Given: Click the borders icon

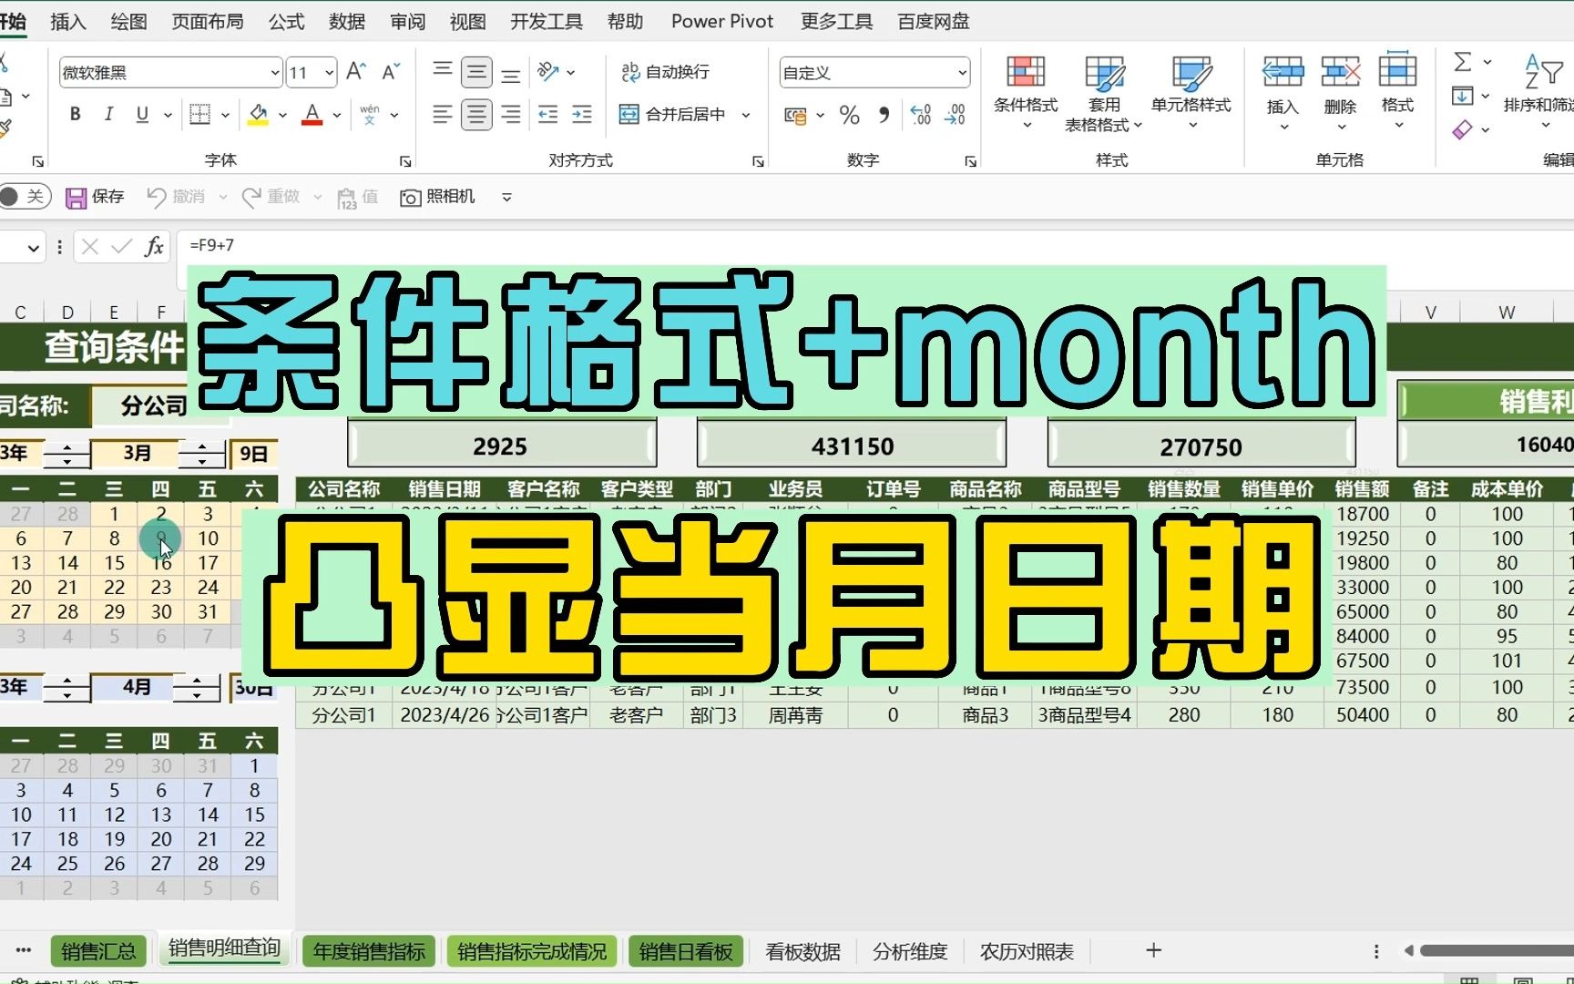Looking at the screenshot, I should (199, 115).
